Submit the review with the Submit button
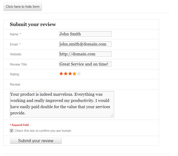This screenshot has height=156, width=178. click(x=36, y=141)
